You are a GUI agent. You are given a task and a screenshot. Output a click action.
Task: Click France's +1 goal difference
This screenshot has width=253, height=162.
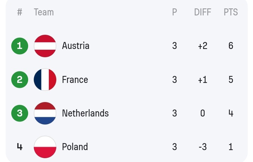(203, 79)
